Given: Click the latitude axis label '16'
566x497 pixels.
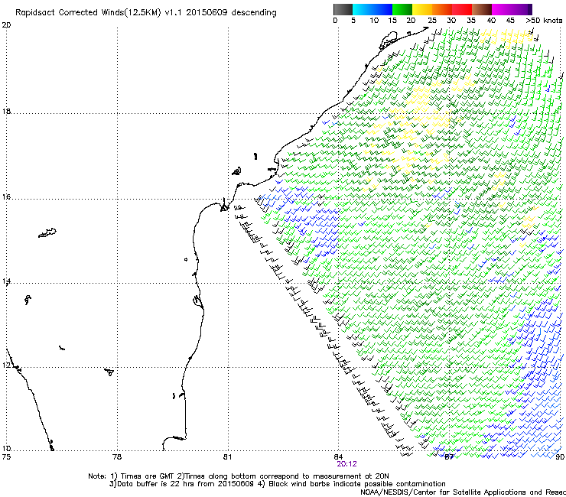Looking at the screenshot, I should coord(6,197).
